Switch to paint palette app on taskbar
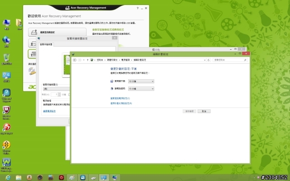Viewport: 290px width, 181px height. [72, 178]
